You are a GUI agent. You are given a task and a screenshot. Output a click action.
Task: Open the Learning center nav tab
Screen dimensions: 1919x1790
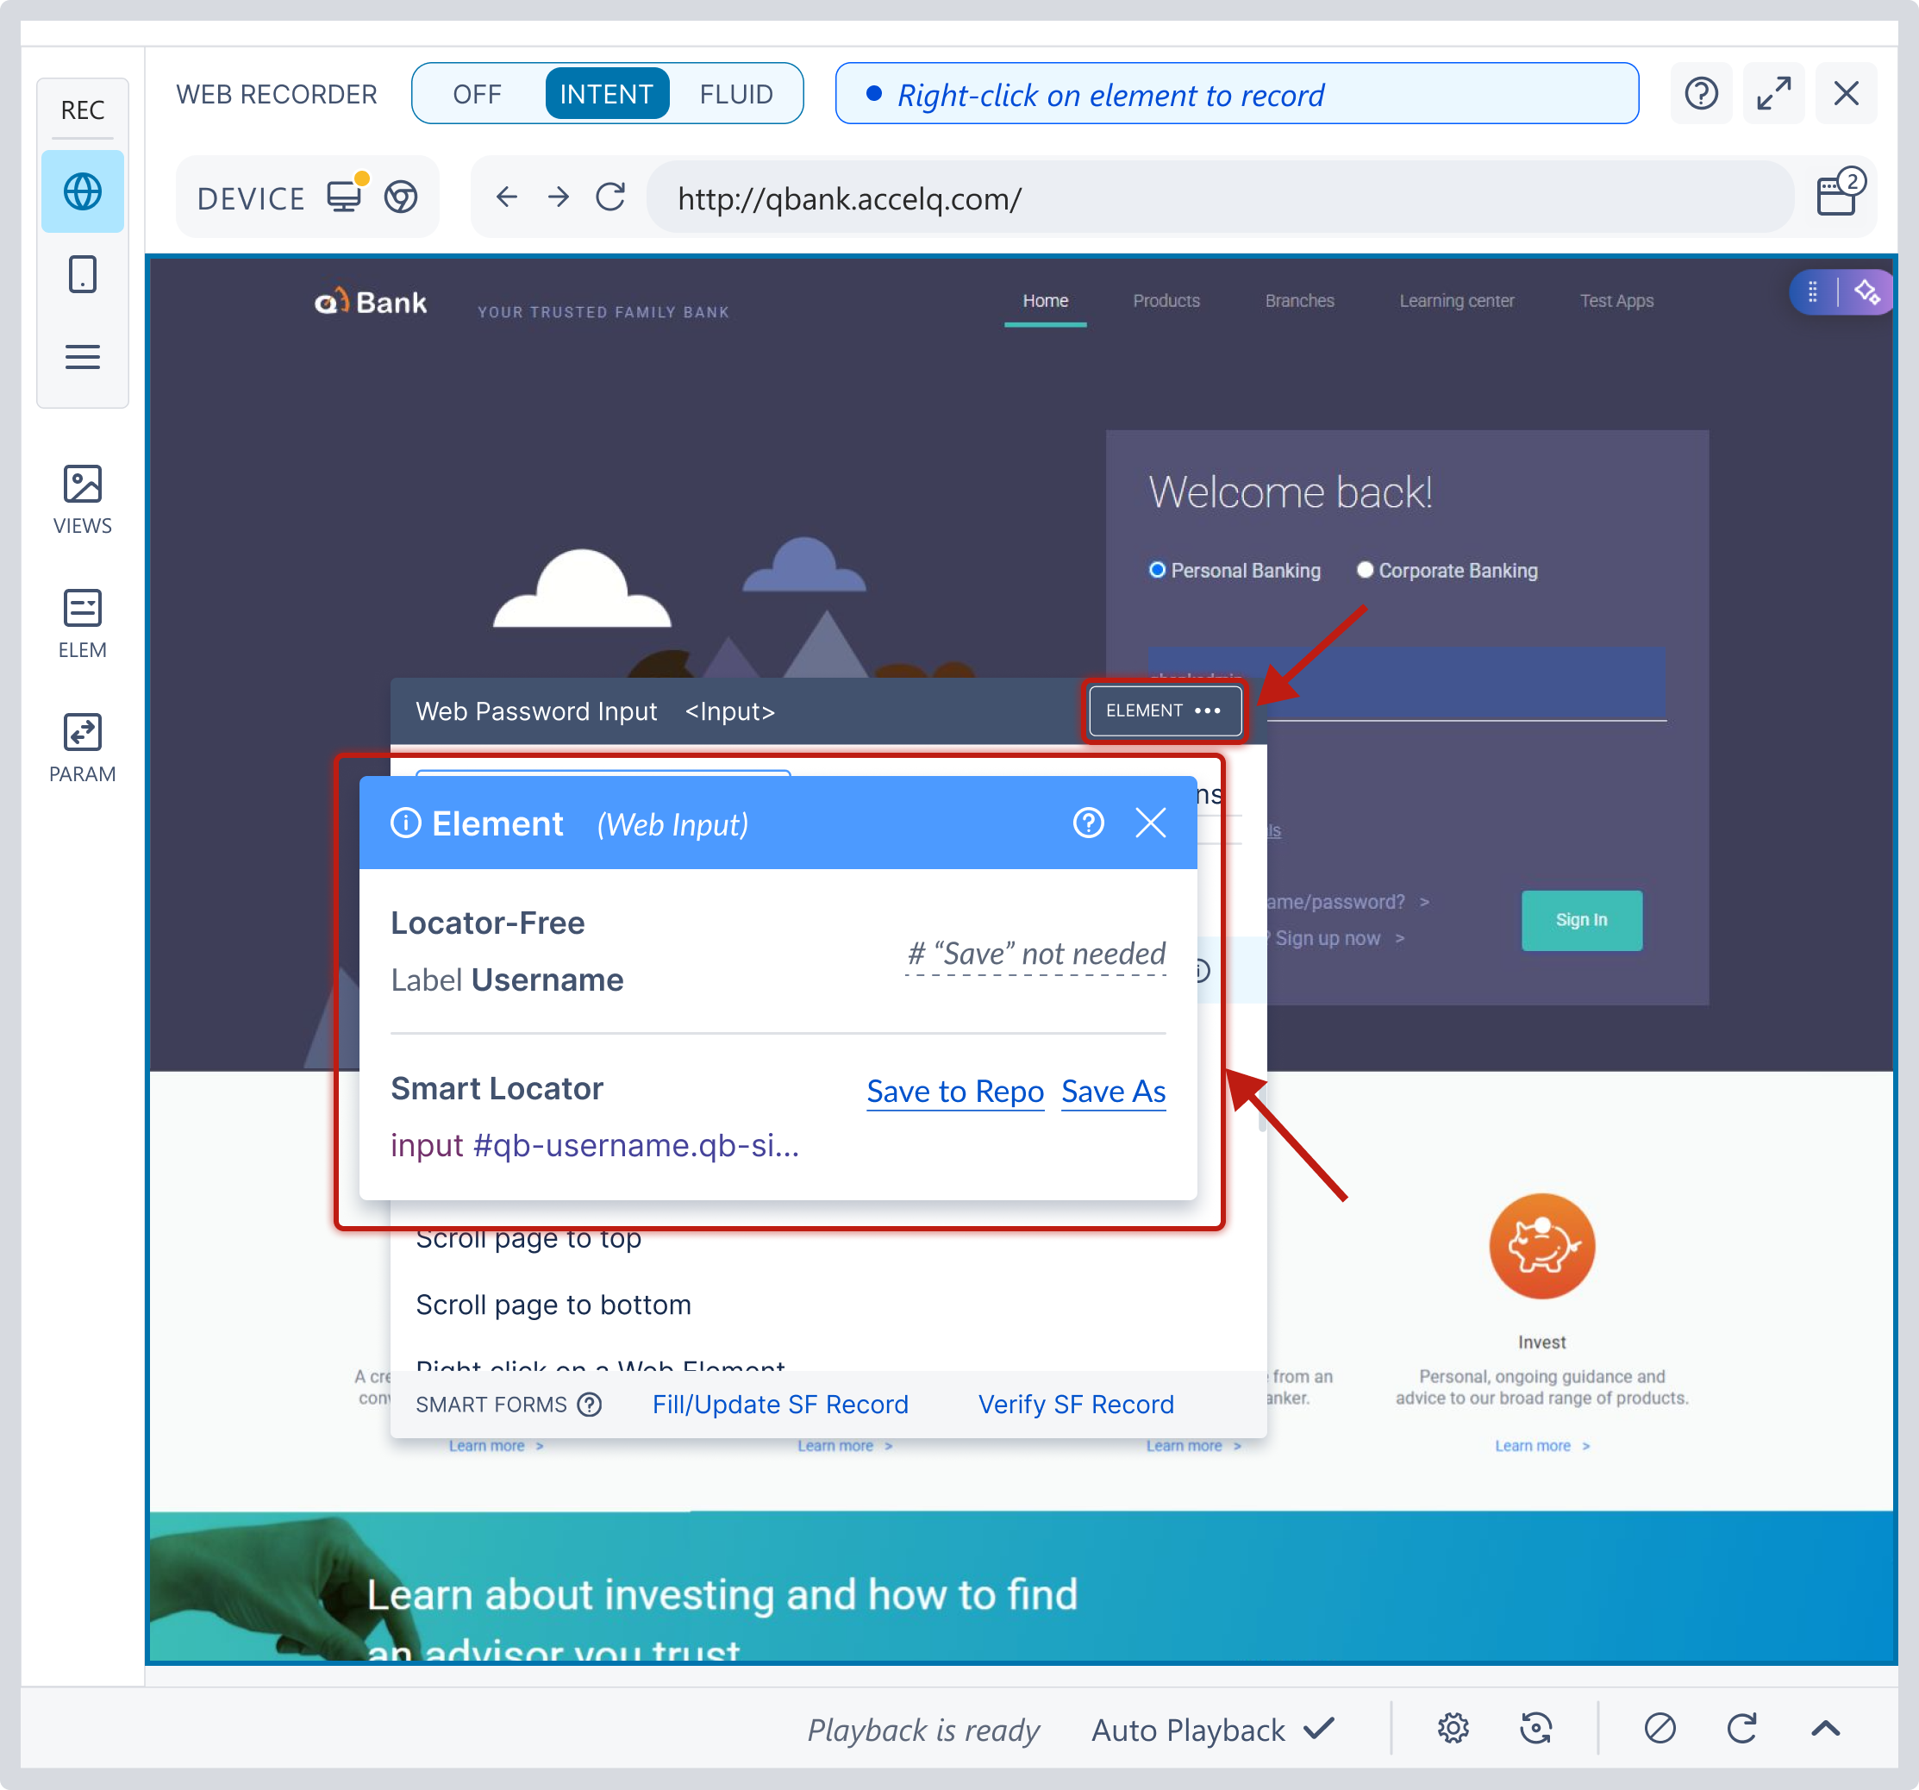pos(1457,301)
